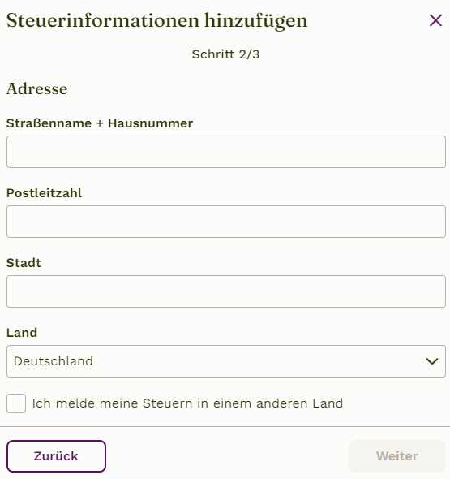Click the Straßenname + Hausnummer input field
The width and height of the screenshot is (450, 479).
(x=226, y=152)
